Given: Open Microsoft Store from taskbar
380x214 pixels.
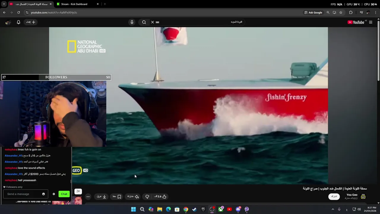Looking at the screenshot, I should tap(177, 209).
